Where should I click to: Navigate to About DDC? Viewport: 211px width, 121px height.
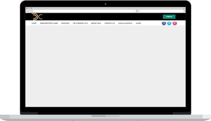click(x=96, y=23)
